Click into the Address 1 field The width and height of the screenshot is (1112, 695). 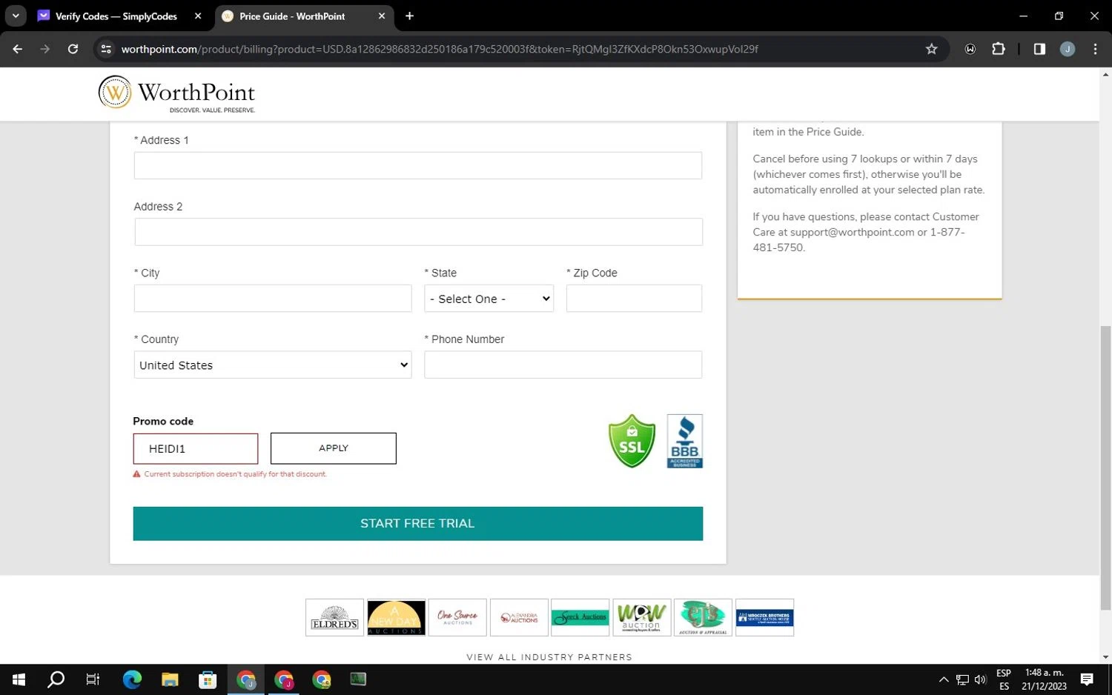[418, 165]
